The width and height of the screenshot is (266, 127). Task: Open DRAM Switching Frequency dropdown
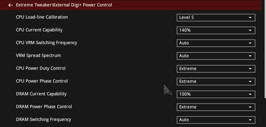coord(216,120)
